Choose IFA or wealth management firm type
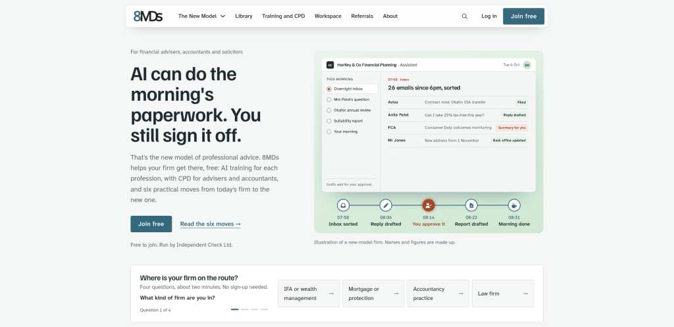The width and height of the screenshot is (674, 327). pos(309,293)
